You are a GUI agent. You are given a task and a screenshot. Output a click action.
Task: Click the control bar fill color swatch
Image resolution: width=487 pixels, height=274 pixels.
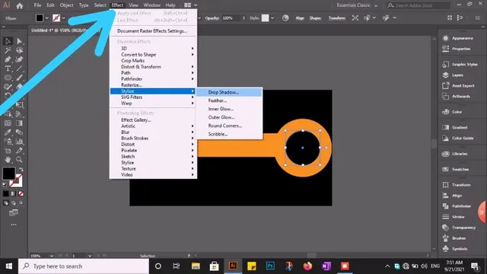tap(40, 18)
